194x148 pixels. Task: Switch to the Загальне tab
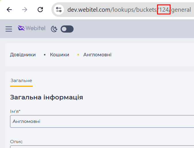tap(21, 81)
